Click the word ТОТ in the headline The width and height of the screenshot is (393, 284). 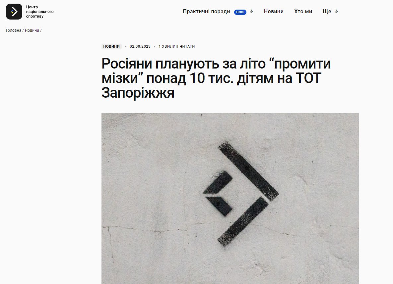[x=308, y=78]
